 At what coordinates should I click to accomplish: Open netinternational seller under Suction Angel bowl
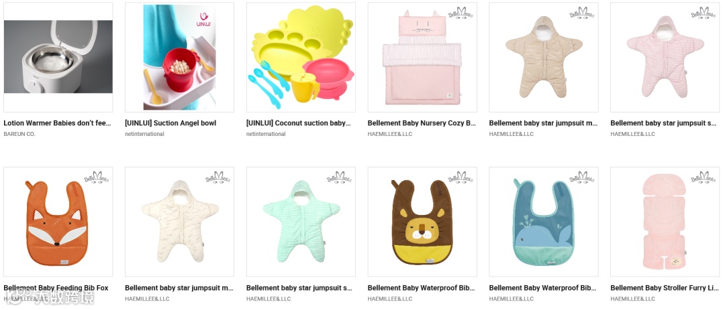coord(145,134)
